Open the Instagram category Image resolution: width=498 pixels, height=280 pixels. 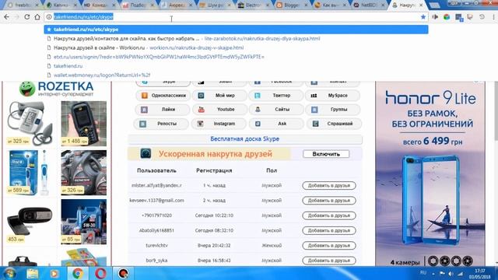point(219,124)
